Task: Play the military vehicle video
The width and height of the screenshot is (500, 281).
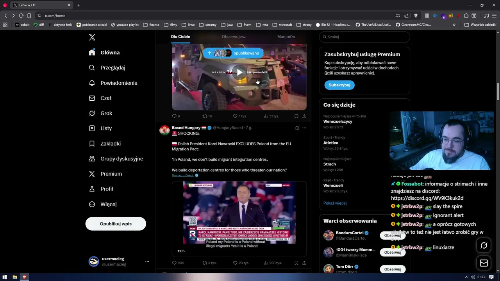Action: (x=239, y=72)
